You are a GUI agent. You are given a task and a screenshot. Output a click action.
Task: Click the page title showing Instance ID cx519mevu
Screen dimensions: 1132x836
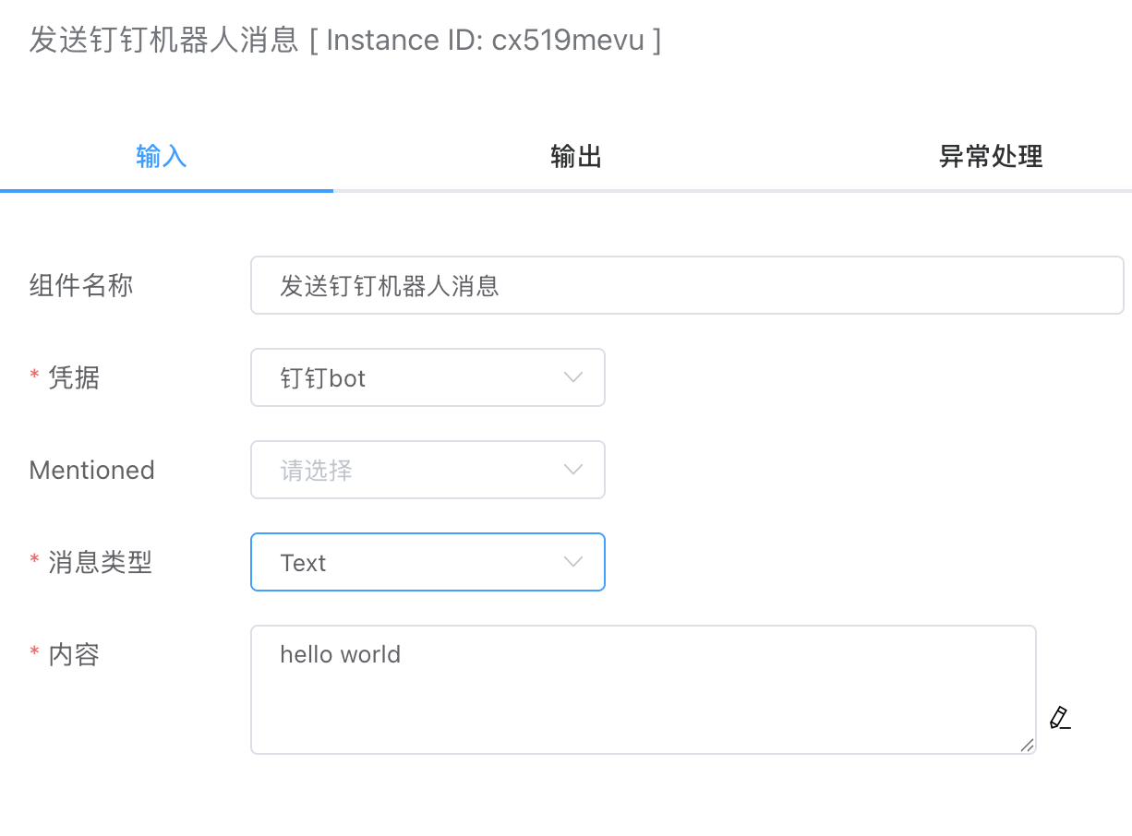click(x=342, y=40)
